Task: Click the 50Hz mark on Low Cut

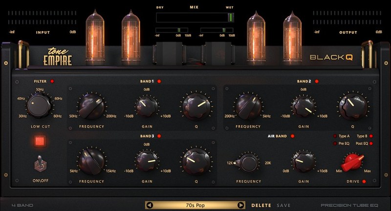Action: 40,90
